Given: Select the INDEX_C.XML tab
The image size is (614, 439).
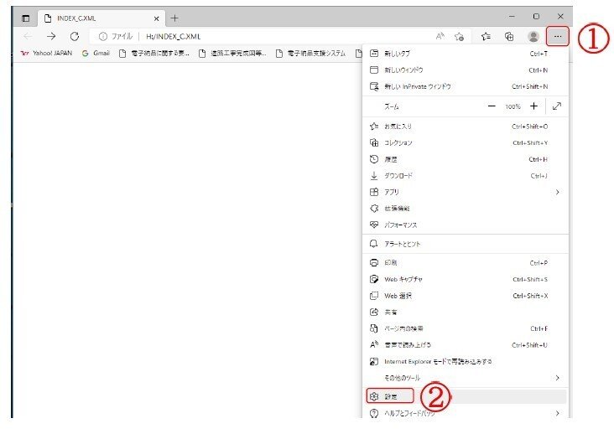Looking at the screenshot, I should 101,18.
